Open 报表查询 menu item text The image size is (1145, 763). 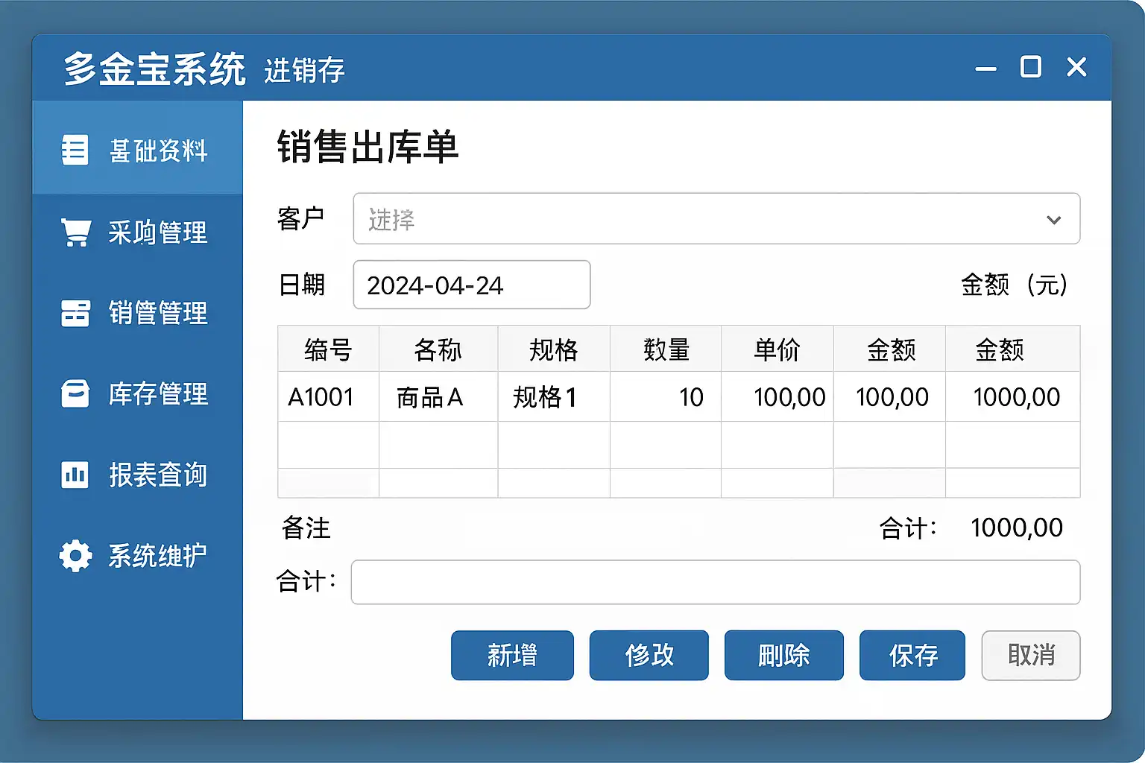(158, 475)
